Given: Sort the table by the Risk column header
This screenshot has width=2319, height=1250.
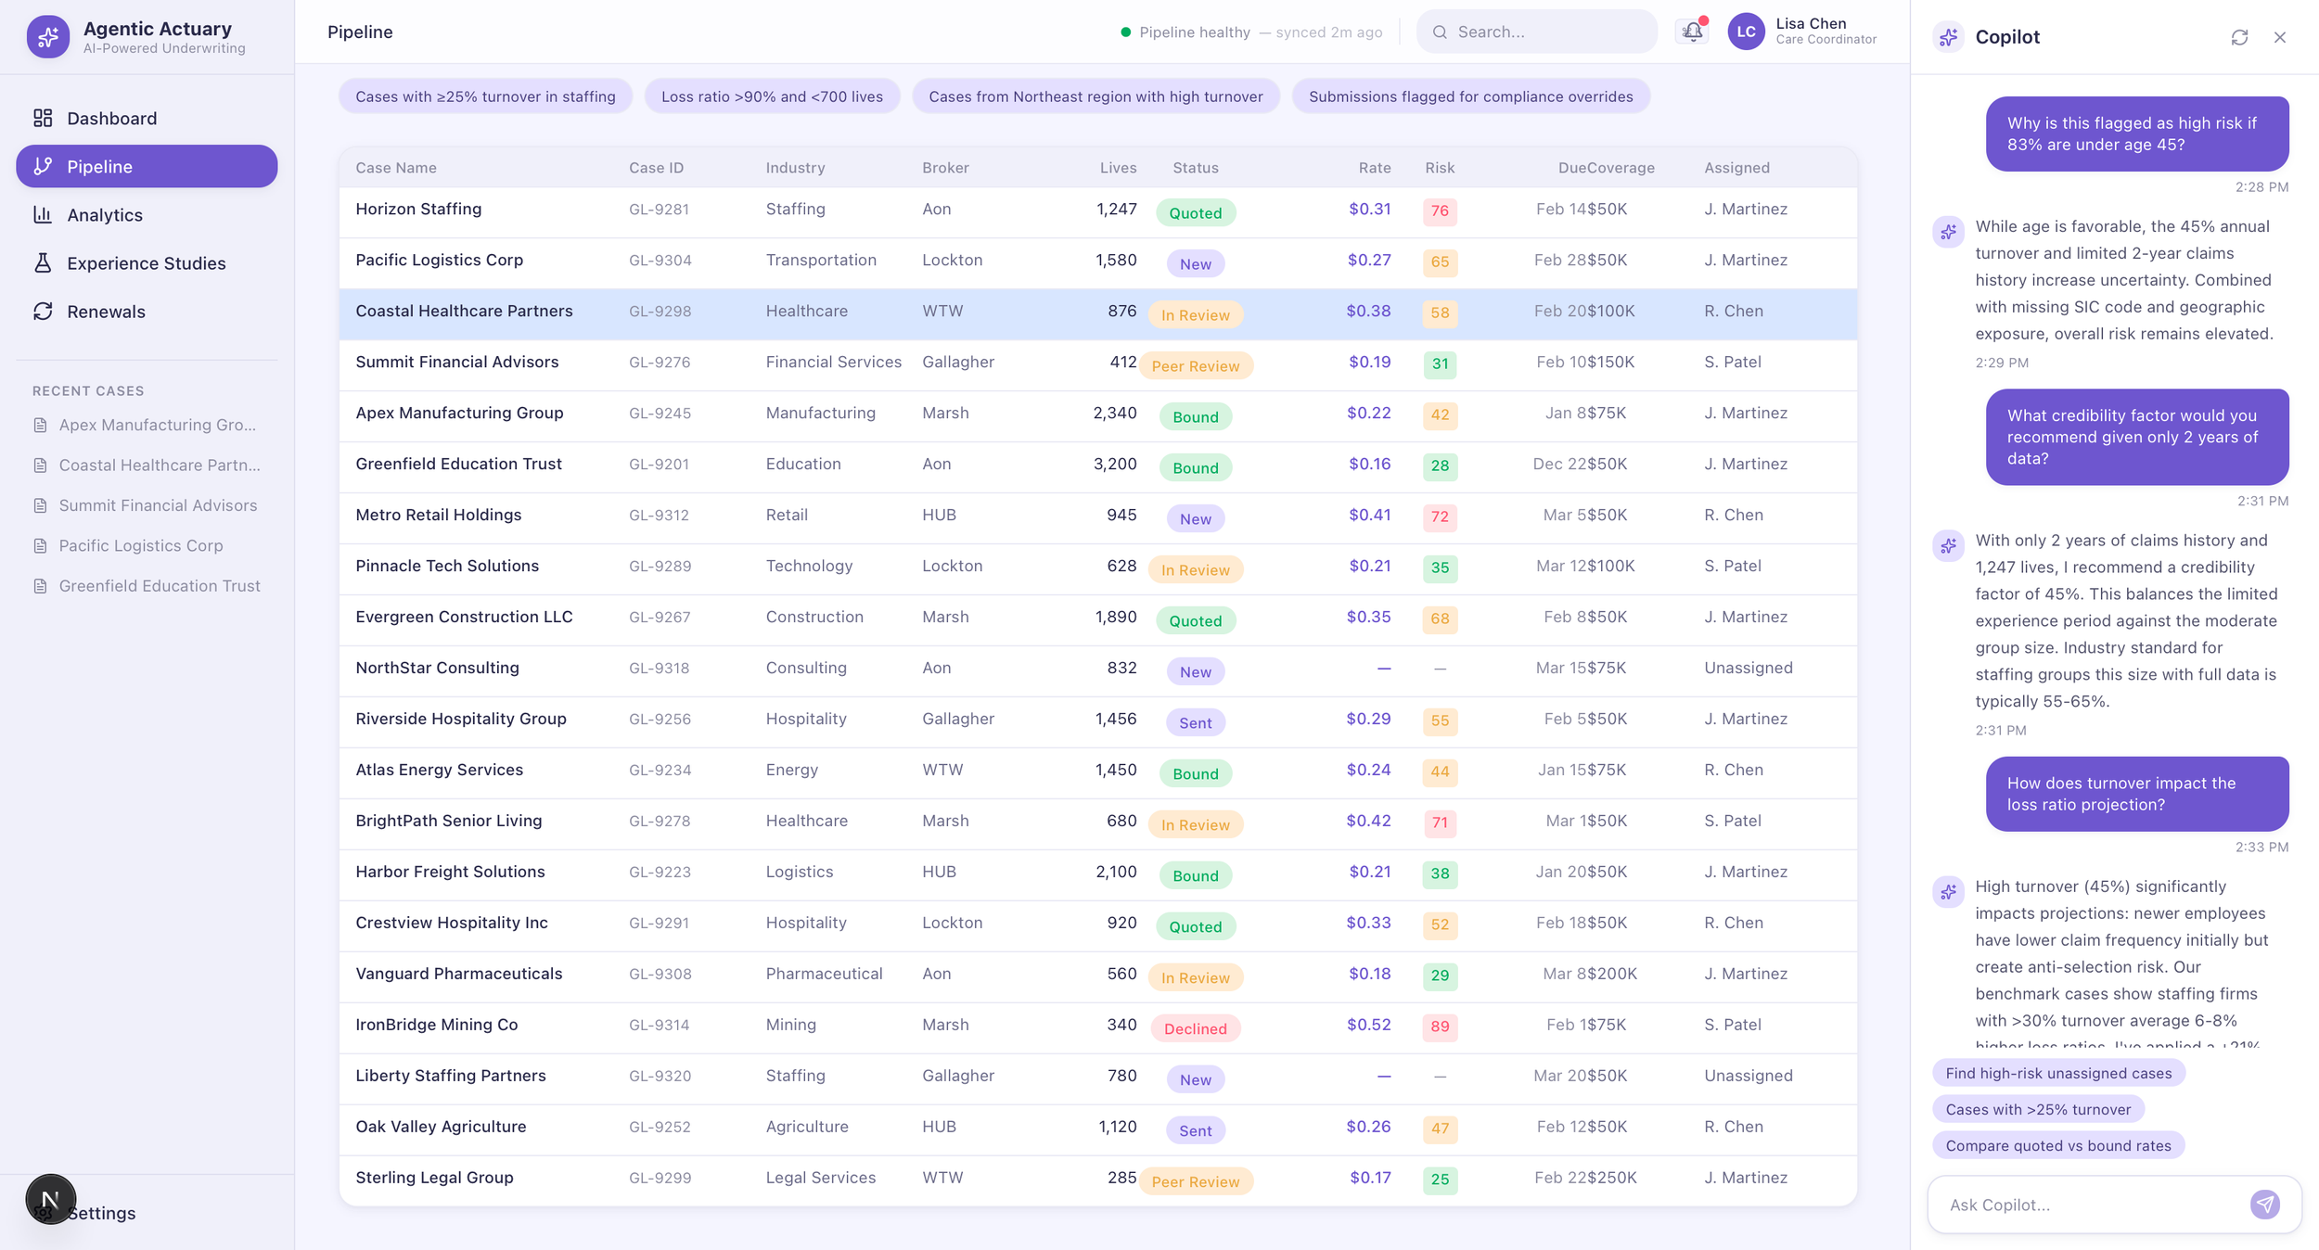Looking at the screenshot, I should [x=1440, y=168].
